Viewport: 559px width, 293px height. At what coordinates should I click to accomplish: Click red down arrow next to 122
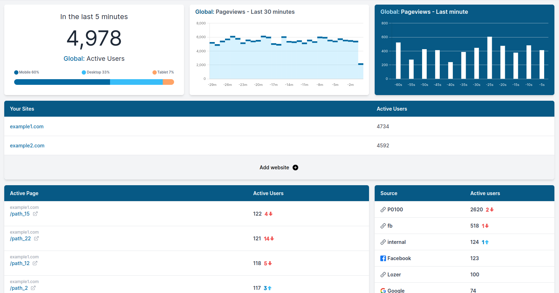coord(271,214)
